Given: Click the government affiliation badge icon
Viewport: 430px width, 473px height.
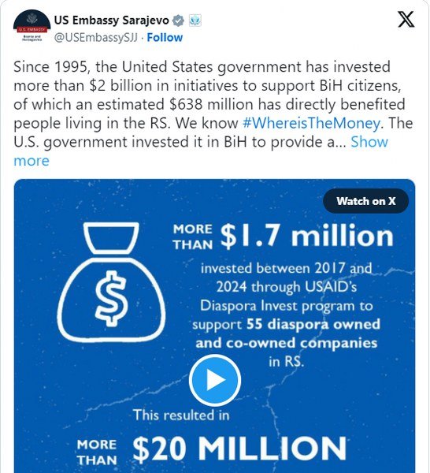Looking at the screenshot, I should coord(195,20).
